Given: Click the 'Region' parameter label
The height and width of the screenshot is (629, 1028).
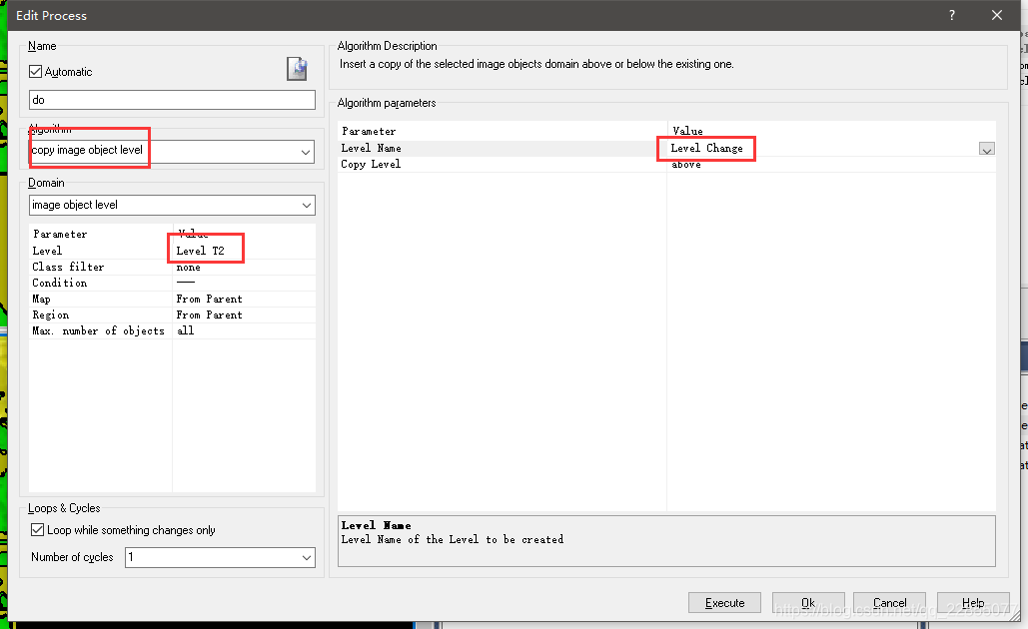Looking at the screenshot, I should point(51,315).
